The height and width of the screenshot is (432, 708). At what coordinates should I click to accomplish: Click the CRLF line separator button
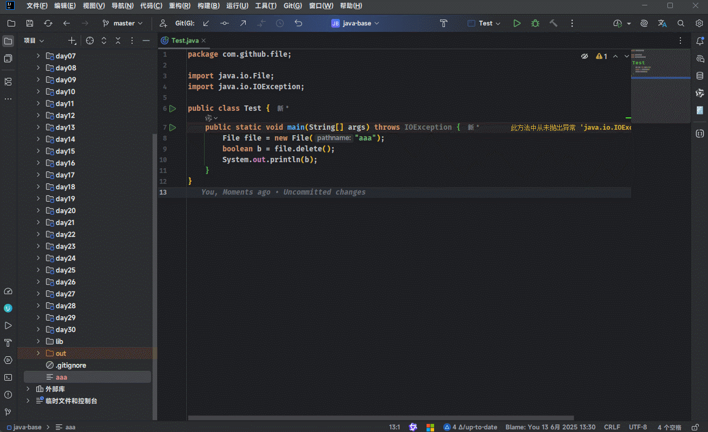(x=612, y=427)
